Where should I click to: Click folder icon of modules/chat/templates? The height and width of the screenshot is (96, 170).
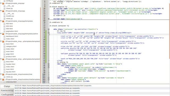click(3, 79)
